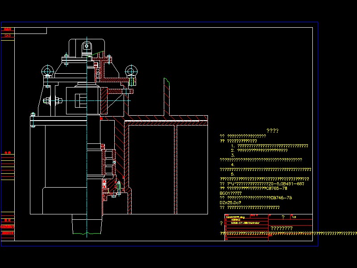Screen dimensions: 357x268
Task: Click the 2008-07 date entry in title block
Action: coord(246,223)
